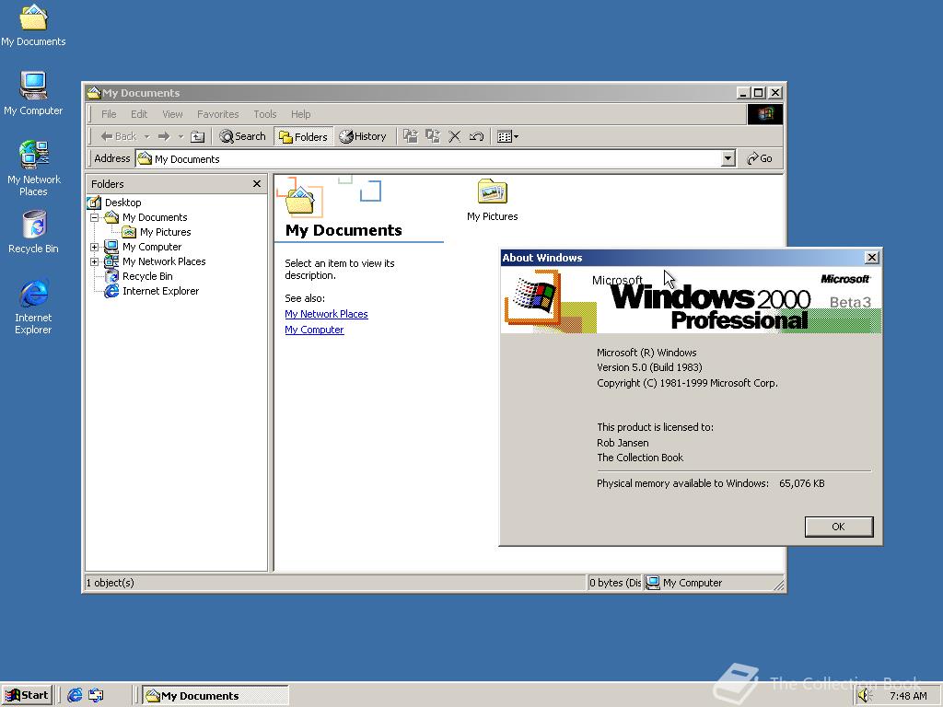Open the Recycle Bin desktop icon
The height and width of the screenshot is (707, 943).
point(33,231)
